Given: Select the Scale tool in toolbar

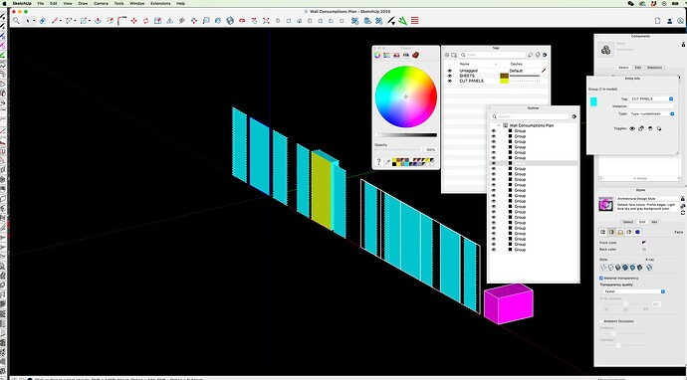Looking at the screenshot, I should [x=157, y=21].
